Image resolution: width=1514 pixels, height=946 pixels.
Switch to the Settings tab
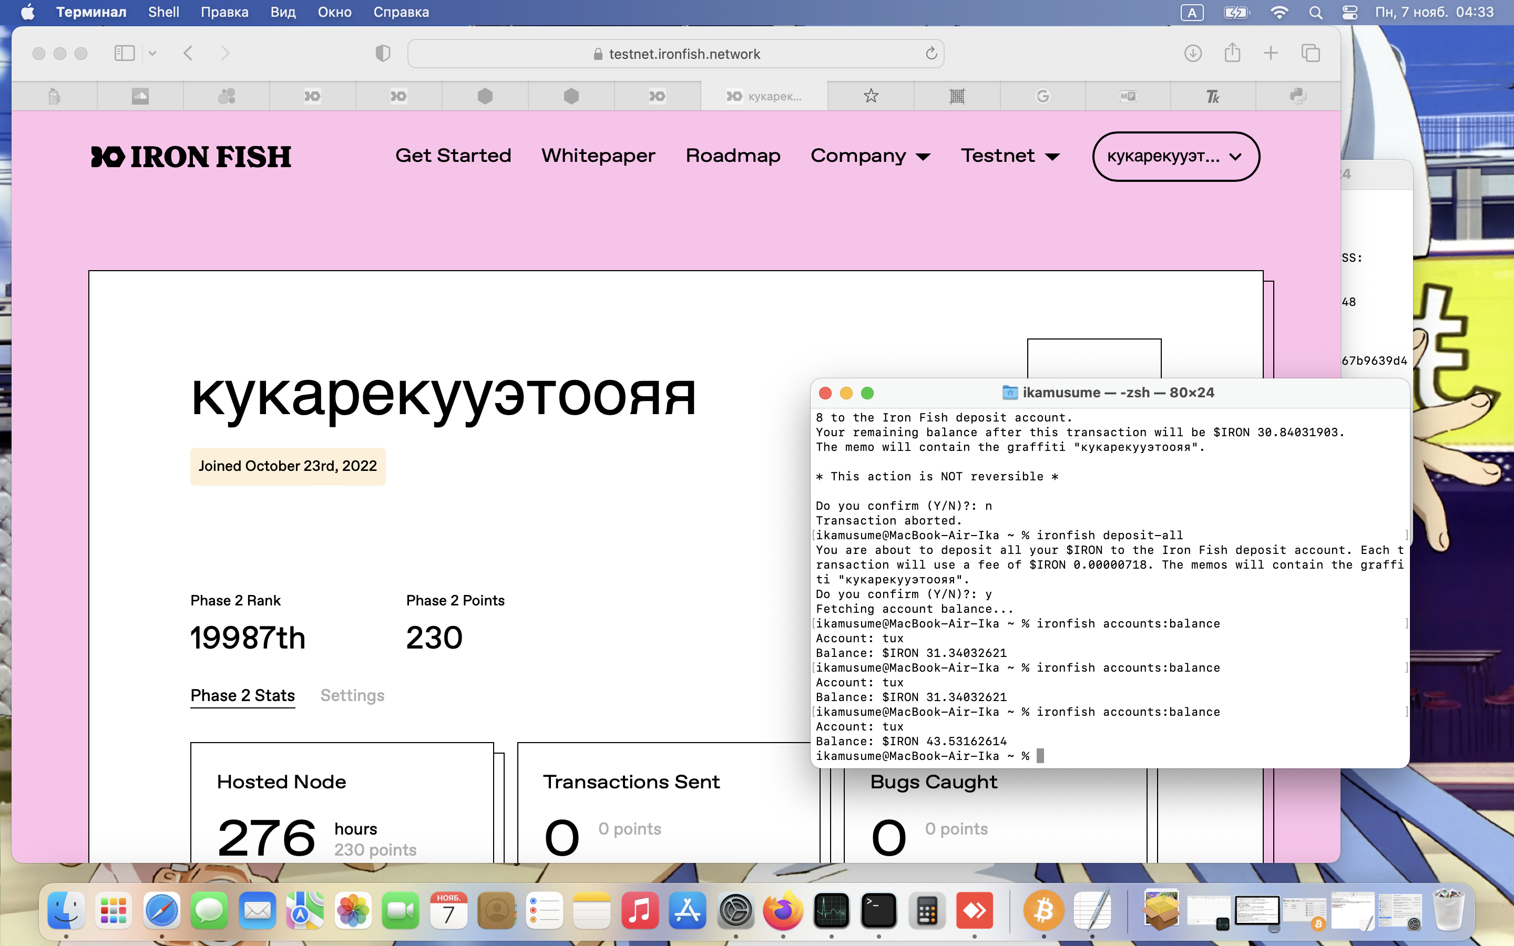(352, 696)
